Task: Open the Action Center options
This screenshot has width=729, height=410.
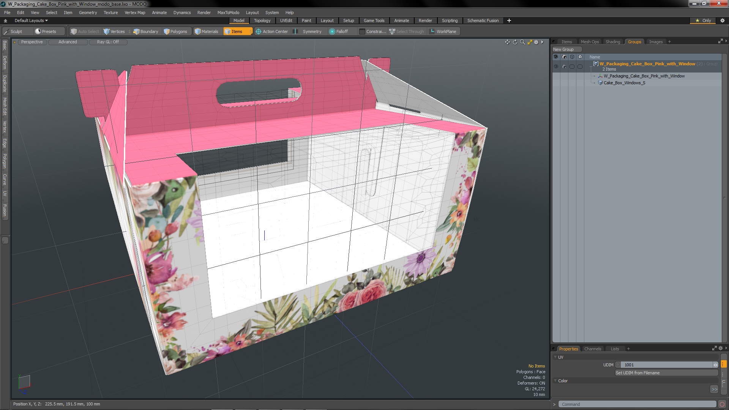Action: point(272,32)
